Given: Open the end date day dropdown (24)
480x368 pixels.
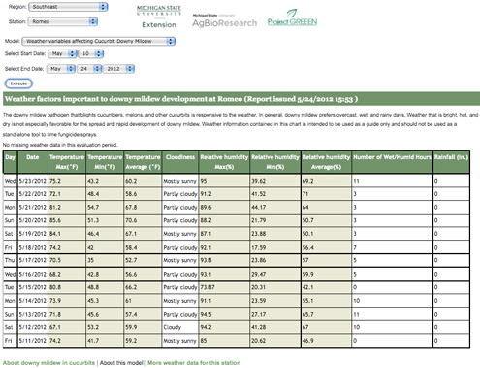Looking at the screenshot, I should (89, 69).
